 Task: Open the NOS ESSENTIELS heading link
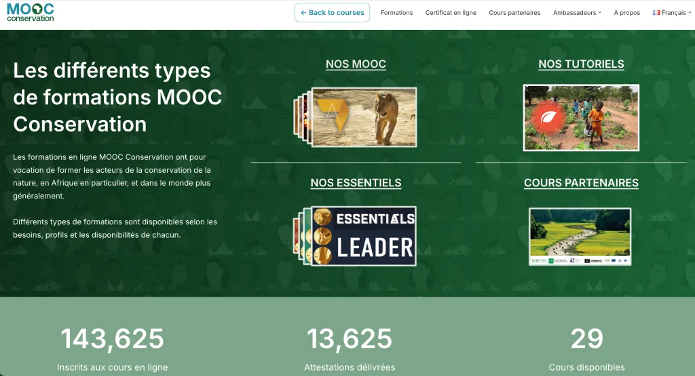(356, 183)
